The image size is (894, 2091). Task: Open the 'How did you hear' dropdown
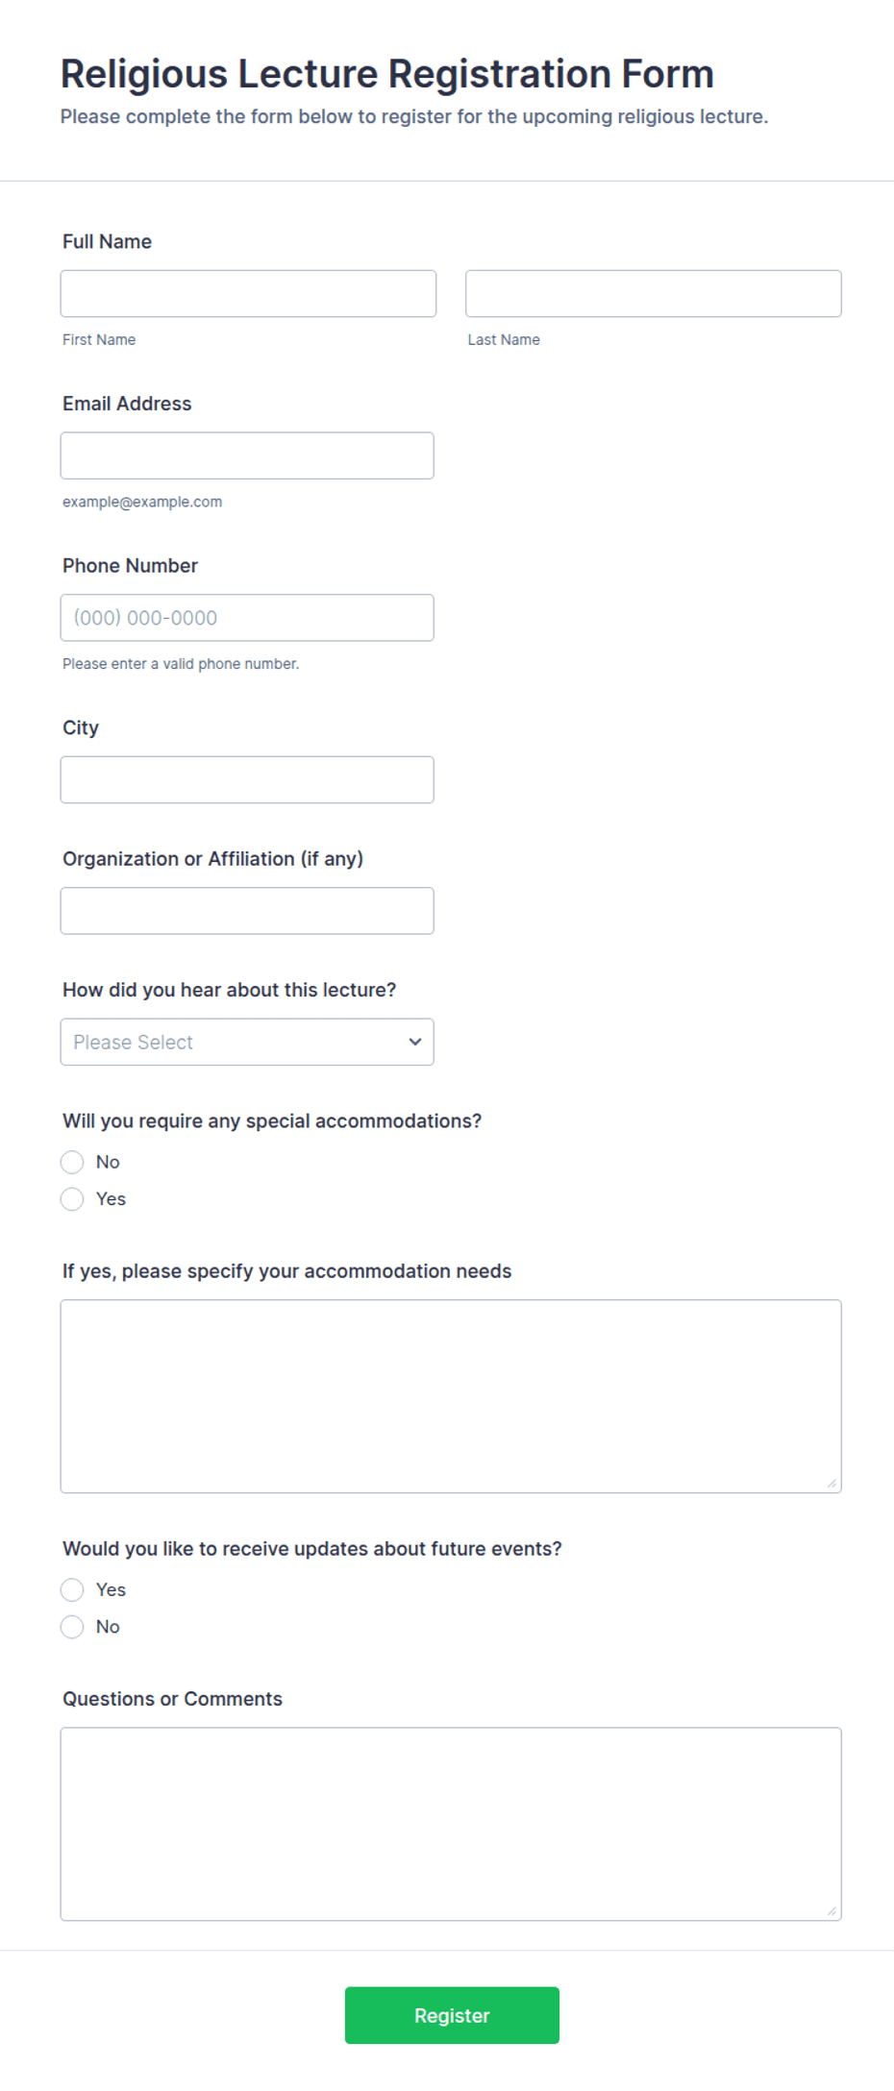coord(247,1042)
